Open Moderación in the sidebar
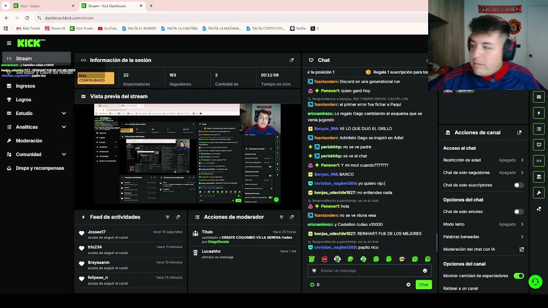The image size is (548, 308). pos(36,141)
